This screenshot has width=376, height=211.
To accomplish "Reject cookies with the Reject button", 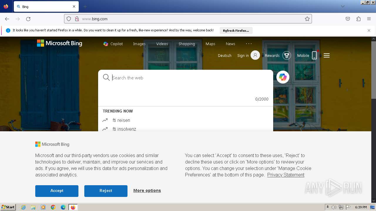I will tap(106, 191).
